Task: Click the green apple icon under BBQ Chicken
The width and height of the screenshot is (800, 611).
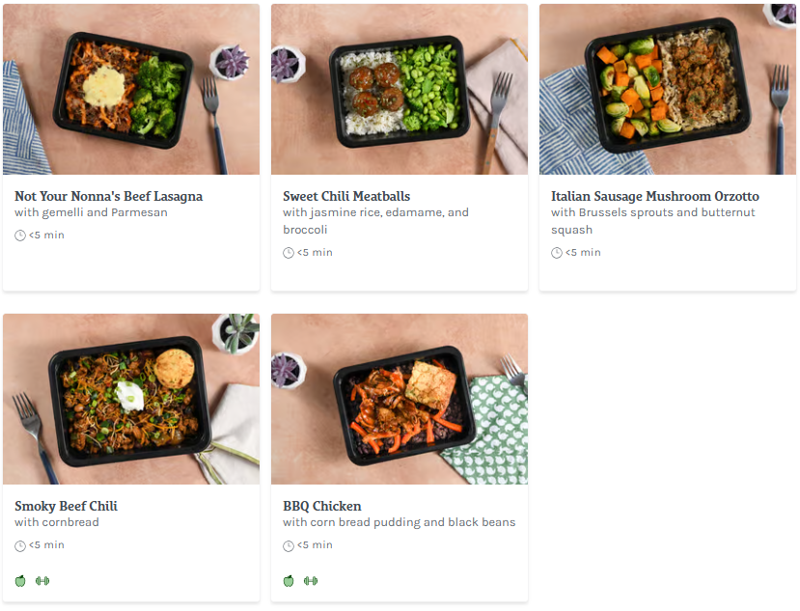Action: (289, 581)
